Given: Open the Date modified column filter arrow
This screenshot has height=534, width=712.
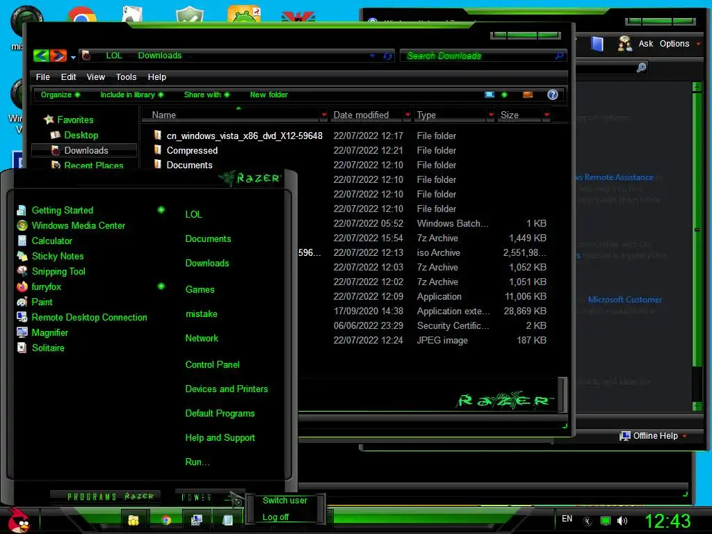Looking at the screenshot, I should [407, 115].
